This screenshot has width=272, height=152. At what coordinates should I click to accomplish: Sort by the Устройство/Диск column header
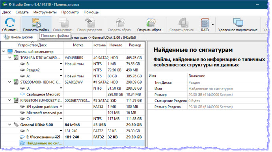pyautogui.click(x=32, y=45)
